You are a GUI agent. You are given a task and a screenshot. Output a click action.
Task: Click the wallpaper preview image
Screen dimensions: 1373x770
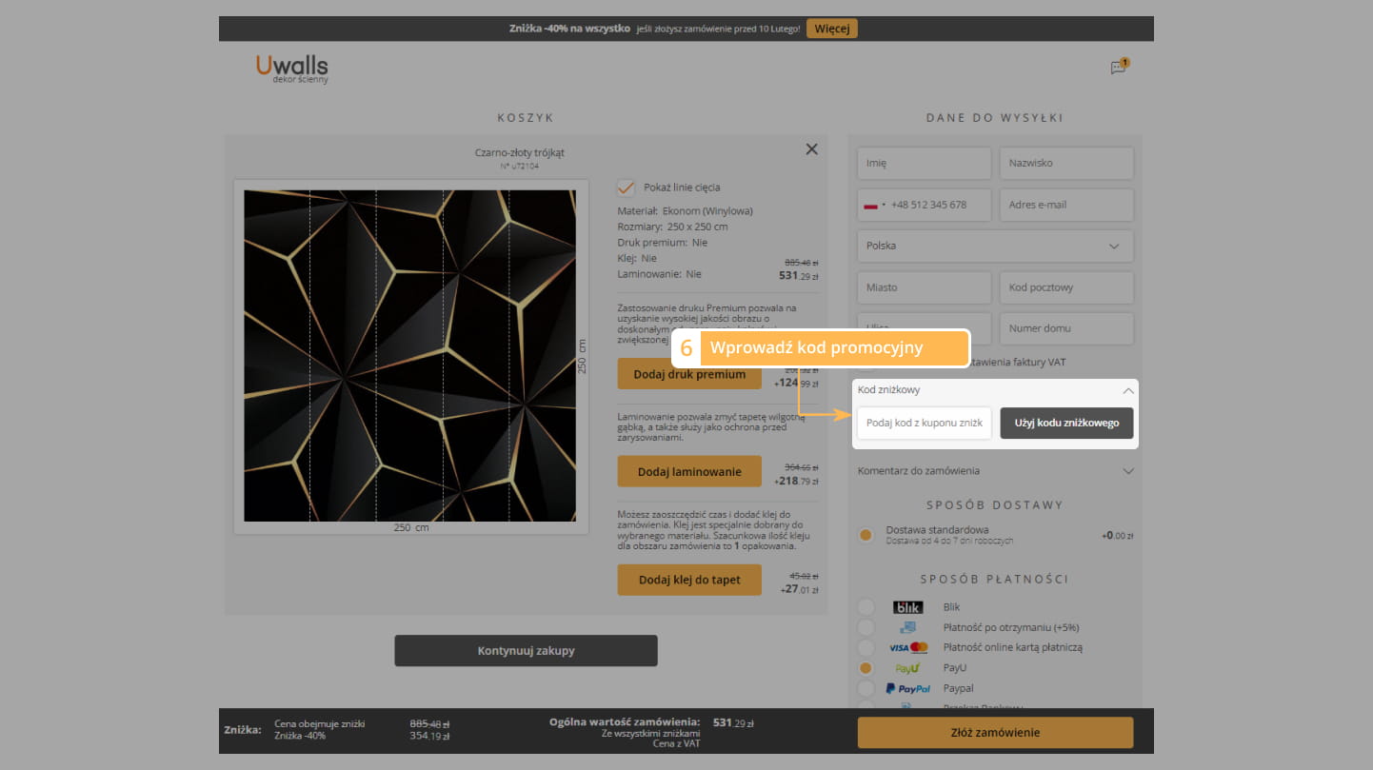tap(409, 355)
